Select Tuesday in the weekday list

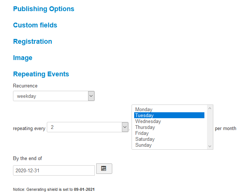[169, 115]
